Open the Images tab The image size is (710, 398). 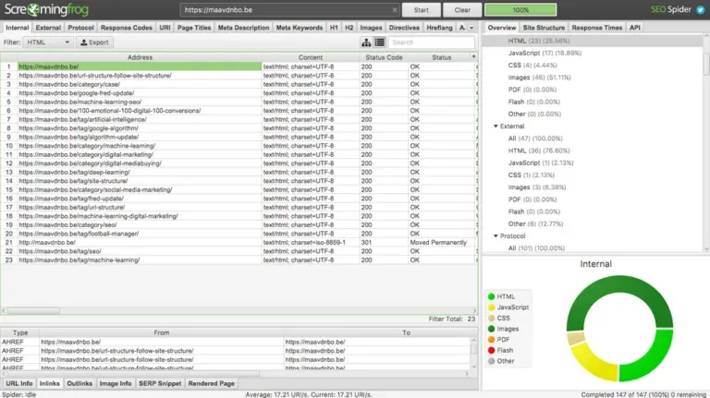371,28
